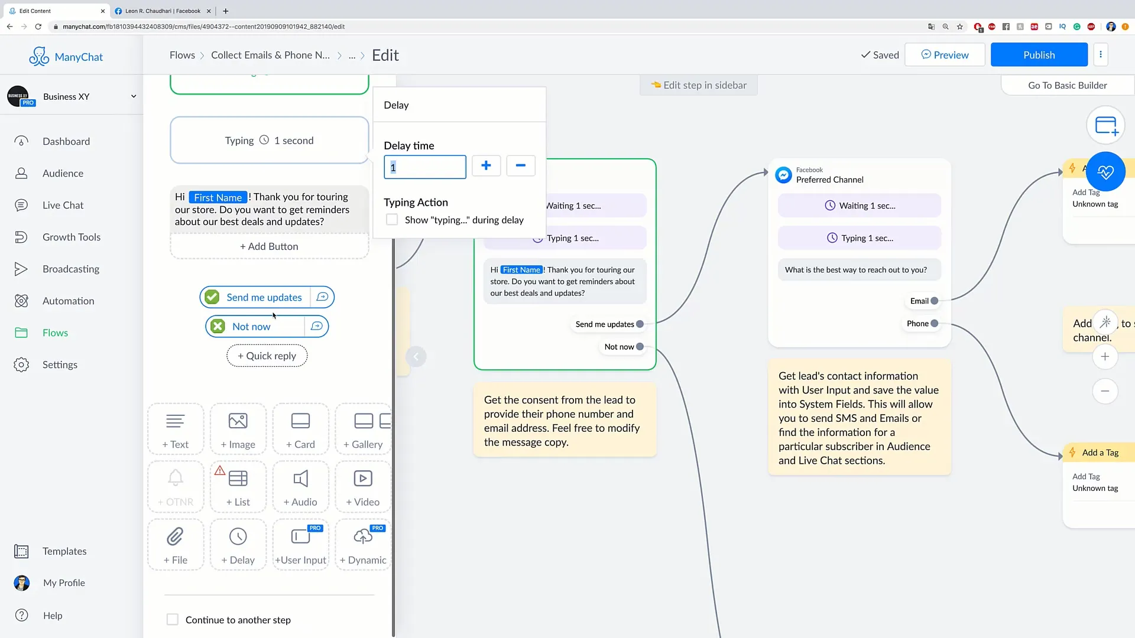Open the more options menu top-right
1135x638 pixels.
1101,54
